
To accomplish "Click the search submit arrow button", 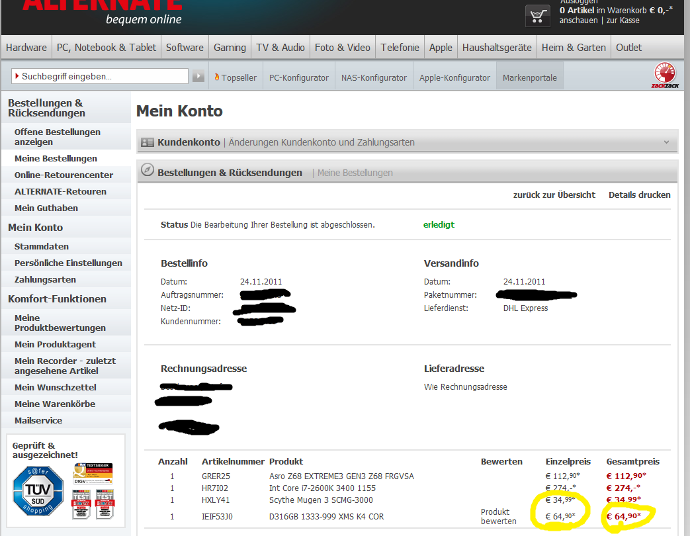I will tap(198, 76).
